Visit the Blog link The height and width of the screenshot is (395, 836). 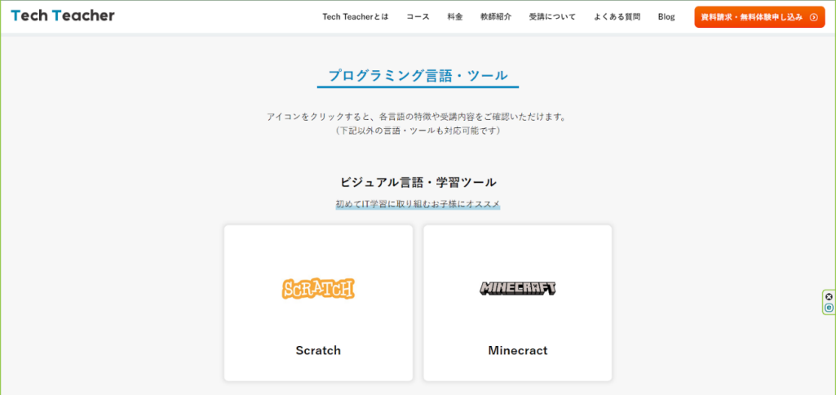[666, 17]
